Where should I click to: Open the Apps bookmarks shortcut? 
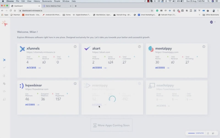click(5, 15)
